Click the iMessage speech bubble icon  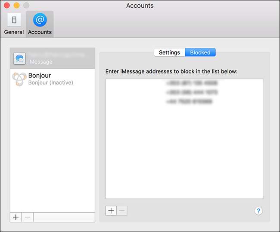click(x=19, y=58)
